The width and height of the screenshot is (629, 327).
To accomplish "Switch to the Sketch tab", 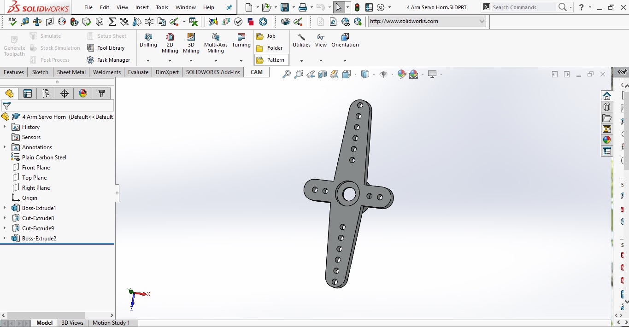I will 40,72.
